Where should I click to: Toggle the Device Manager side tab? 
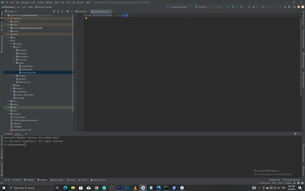303,60
